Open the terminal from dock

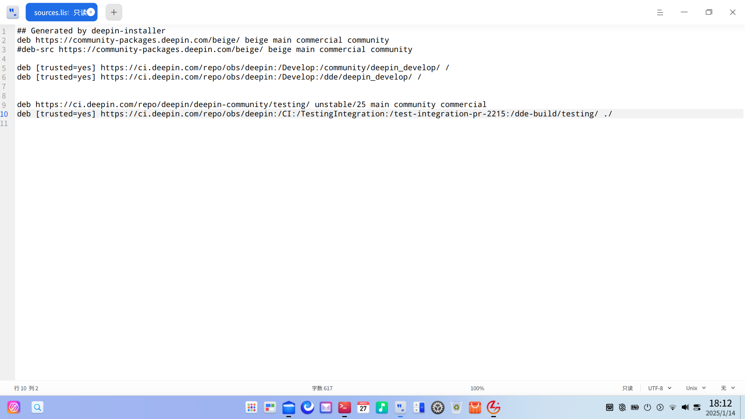345,407
